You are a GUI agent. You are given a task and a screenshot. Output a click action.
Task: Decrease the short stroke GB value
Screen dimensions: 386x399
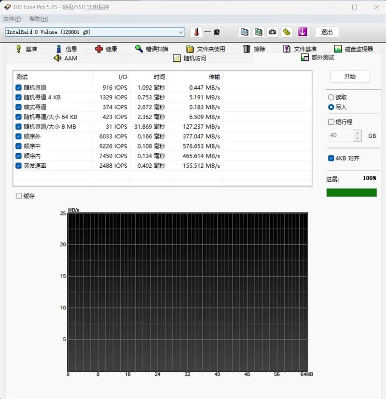pyautogui.click(x=357, y=138)
